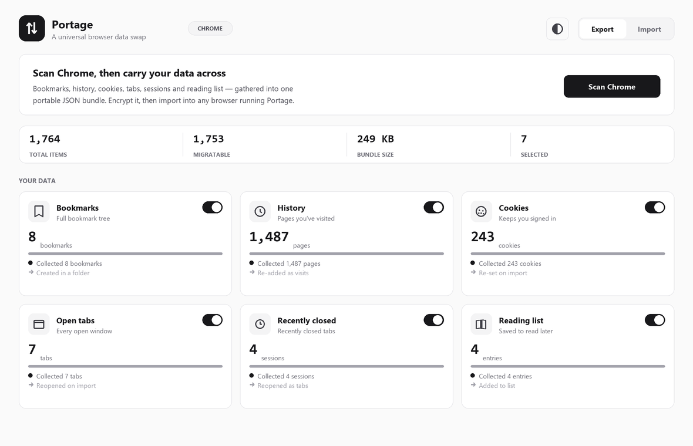Click the 'TOTAL ITEMS' label
Image resolution: width=693 pixels, height=446 pixels.
pos(48,154)
